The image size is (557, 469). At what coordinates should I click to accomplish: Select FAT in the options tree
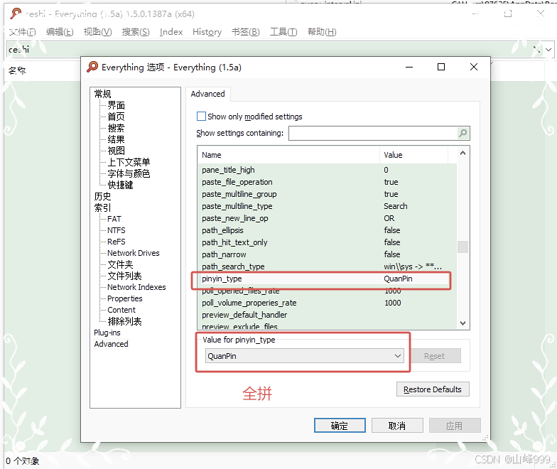[x=114, y=219]
